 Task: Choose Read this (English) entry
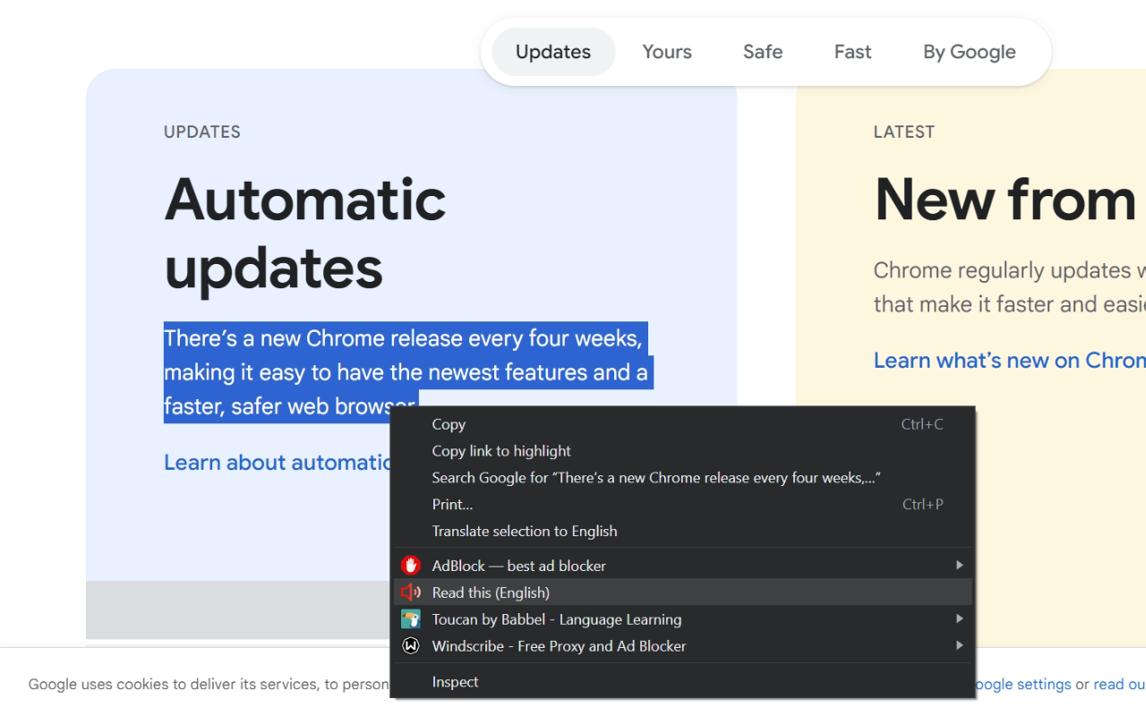(682, 592)
